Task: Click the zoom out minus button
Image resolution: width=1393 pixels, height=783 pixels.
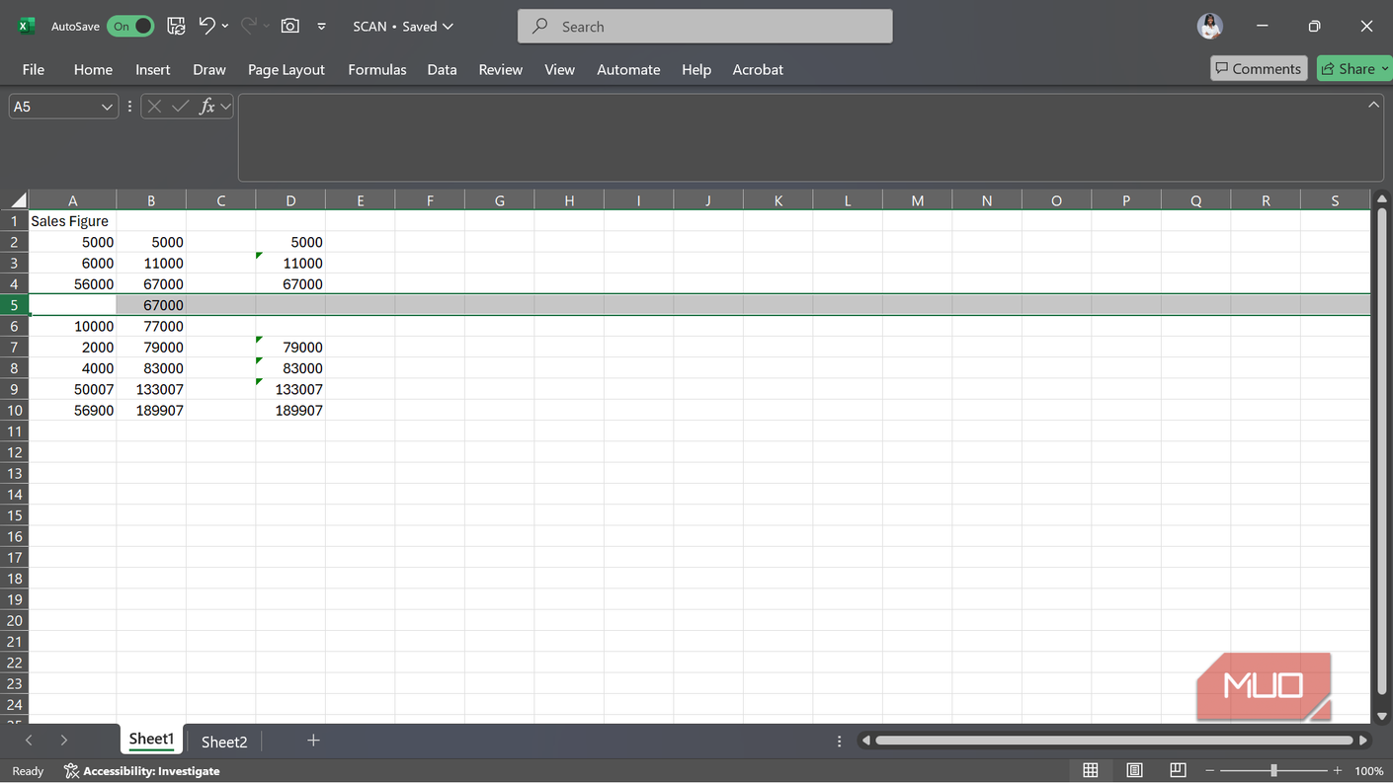Action: coord(1209,770)
